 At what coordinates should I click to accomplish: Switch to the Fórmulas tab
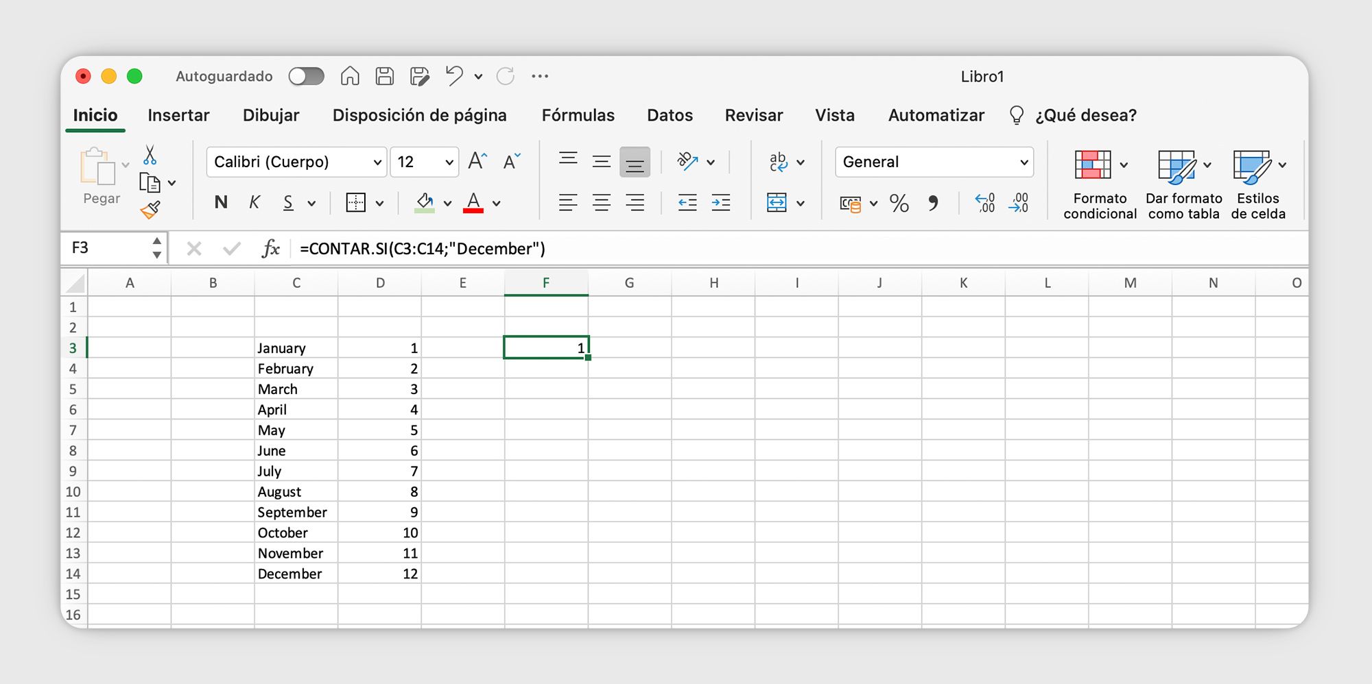[x=578, y=115]
